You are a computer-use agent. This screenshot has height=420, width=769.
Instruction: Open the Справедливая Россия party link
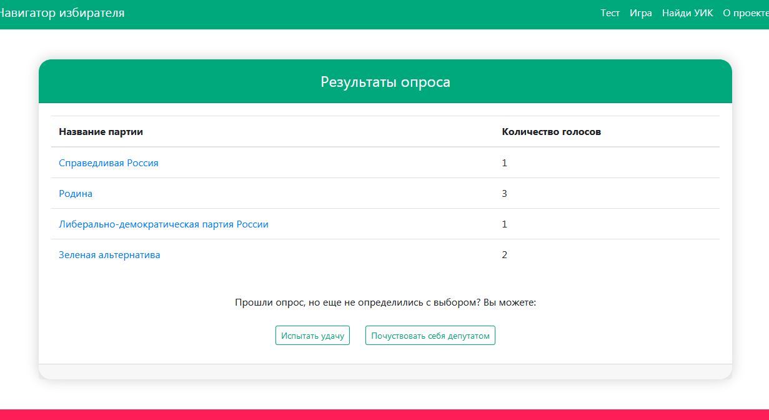(109, 163)
